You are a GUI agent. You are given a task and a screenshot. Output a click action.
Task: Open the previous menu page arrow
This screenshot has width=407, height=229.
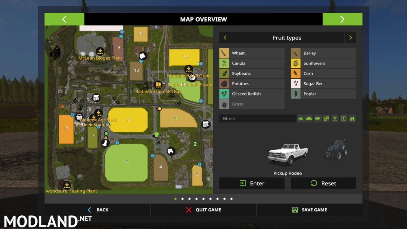coord(64,19)
